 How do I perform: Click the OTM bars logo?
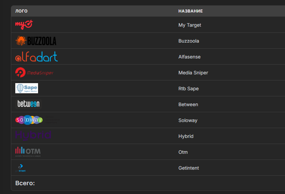(x=28, y=152)
